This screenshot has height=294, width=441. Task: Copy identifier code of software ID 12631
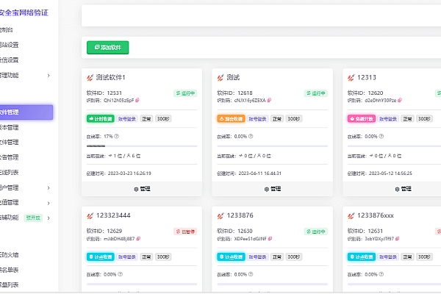(x=397, y=239)
